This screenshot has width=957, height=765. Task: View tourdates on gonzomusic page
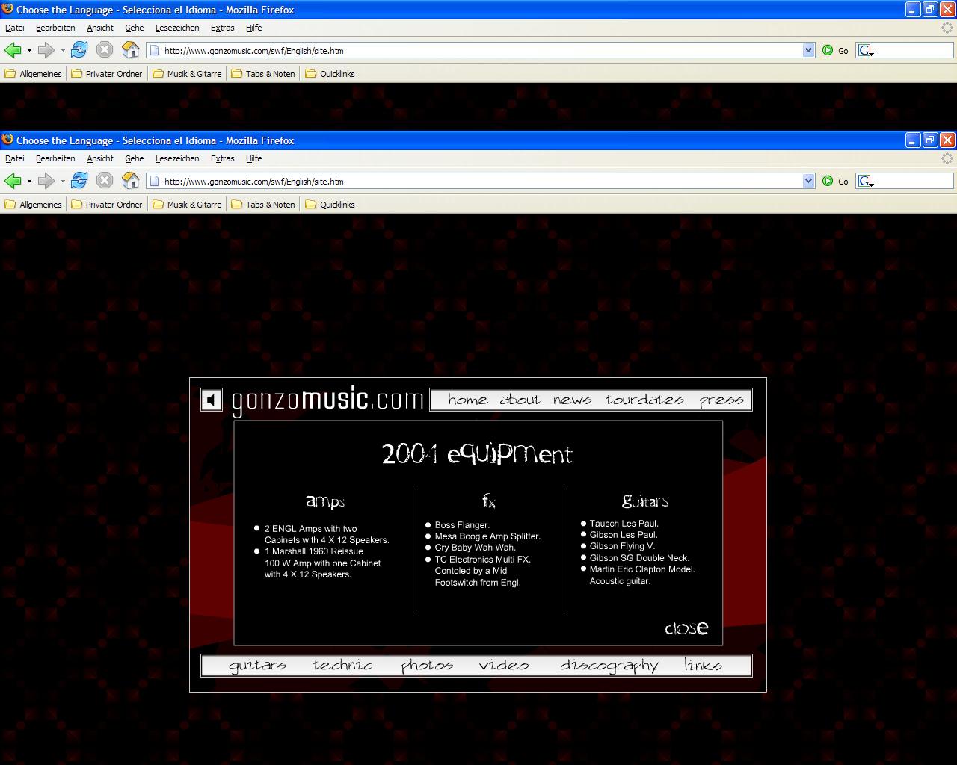(x=644, y=400)
